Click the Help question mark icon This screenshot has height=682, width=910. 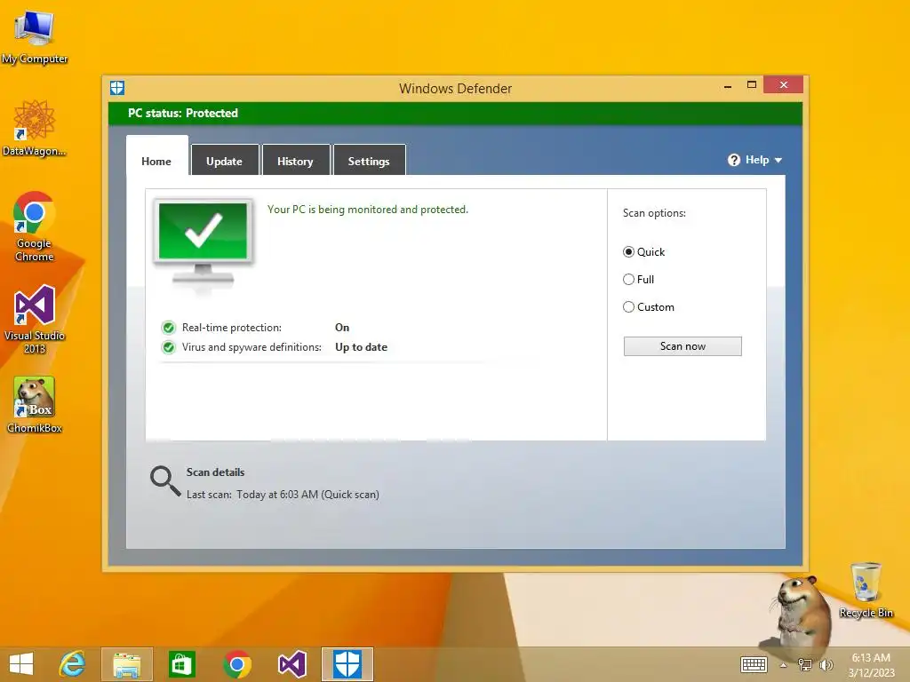point(733,160)
